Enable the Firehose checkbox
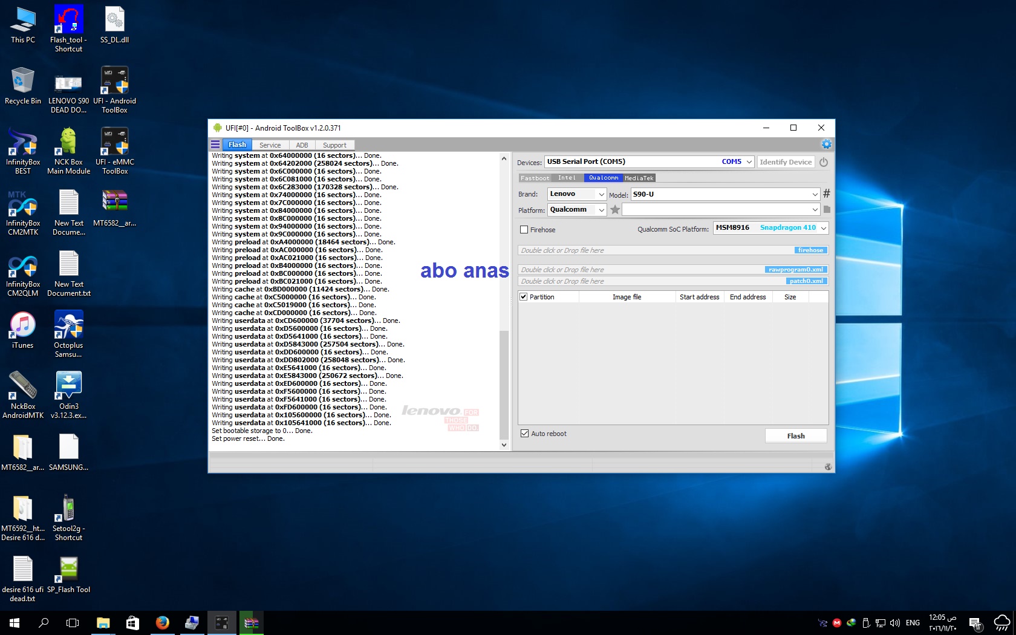Viewport: 1016px width, 635px height. pyautogui.click(x=524, y=230)
